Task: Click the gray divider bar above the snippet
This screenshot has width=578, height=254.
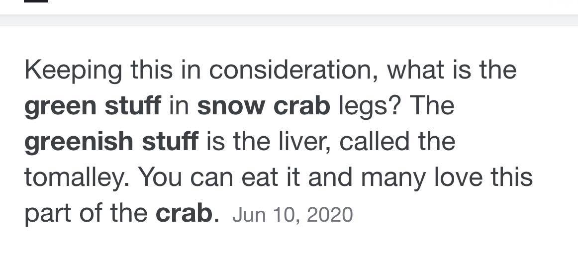Action: click(x=289, y=20)
